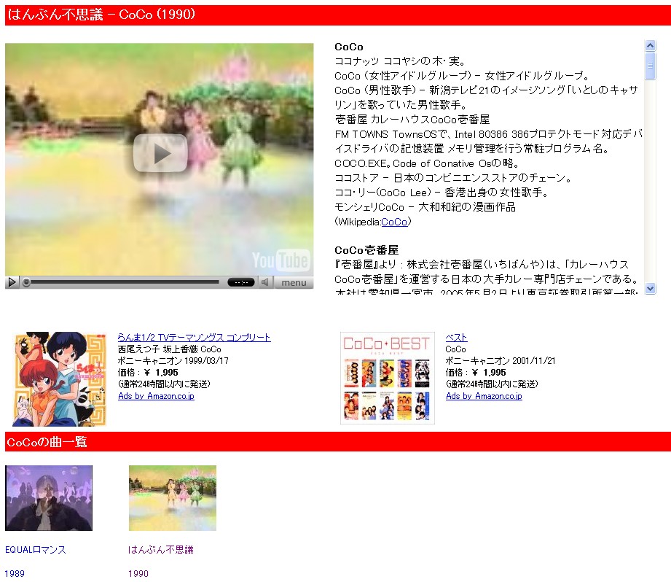The image size is (671, 582).
Task: Open Ads by Amazon.co.jp under Ranma album
Action: tap(156, 396)
